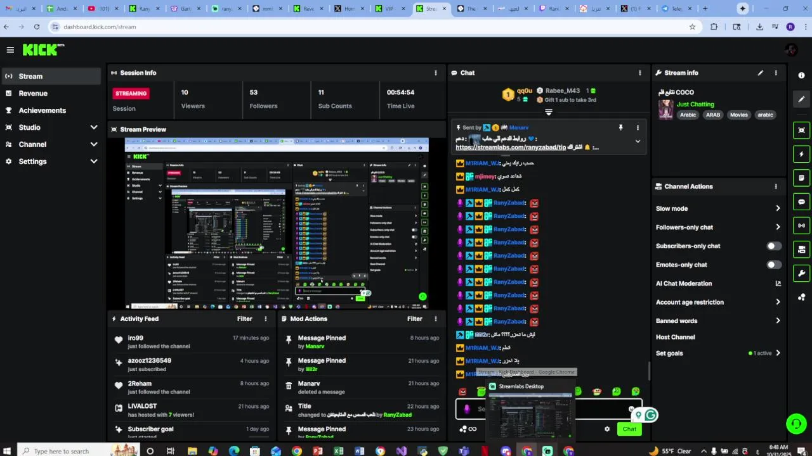Image resolution: width=812 pixels, height=456 pixels.
Task: Click the KICK logo
Action: click(44, 50)
